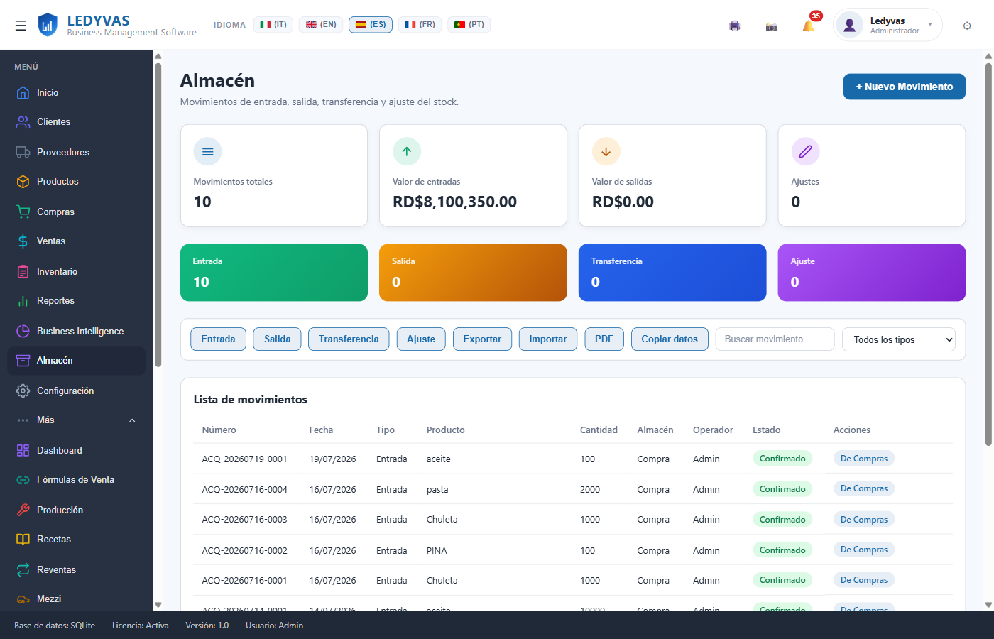Switch language to Italian (IT)
Viewport: 994px width, 639px height.
coord(273,25)
